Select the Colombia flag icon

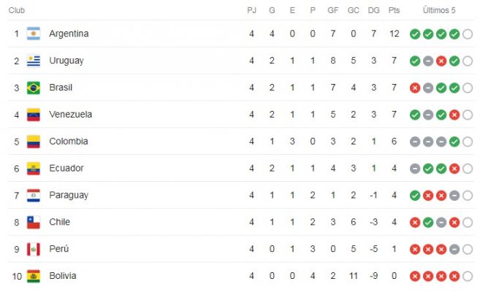pyautogui.click(x=34, y=142)
